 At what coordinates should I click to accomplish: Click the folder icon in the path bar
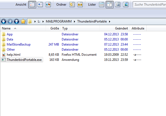point(30,21)
